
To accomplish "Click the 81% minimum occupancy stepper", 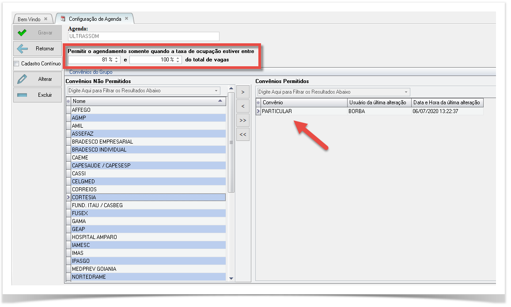I will click(x=117, y=60).
